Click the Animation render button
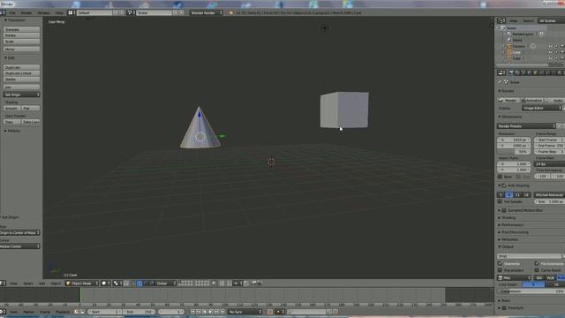565x318 pixels. tap(532, 100)
